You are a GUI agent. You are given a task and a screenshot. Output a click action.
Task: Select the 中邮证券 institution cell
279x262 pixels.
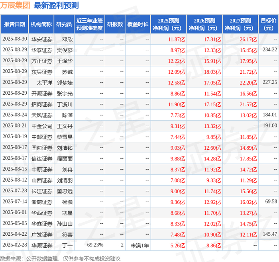(42, 137)
